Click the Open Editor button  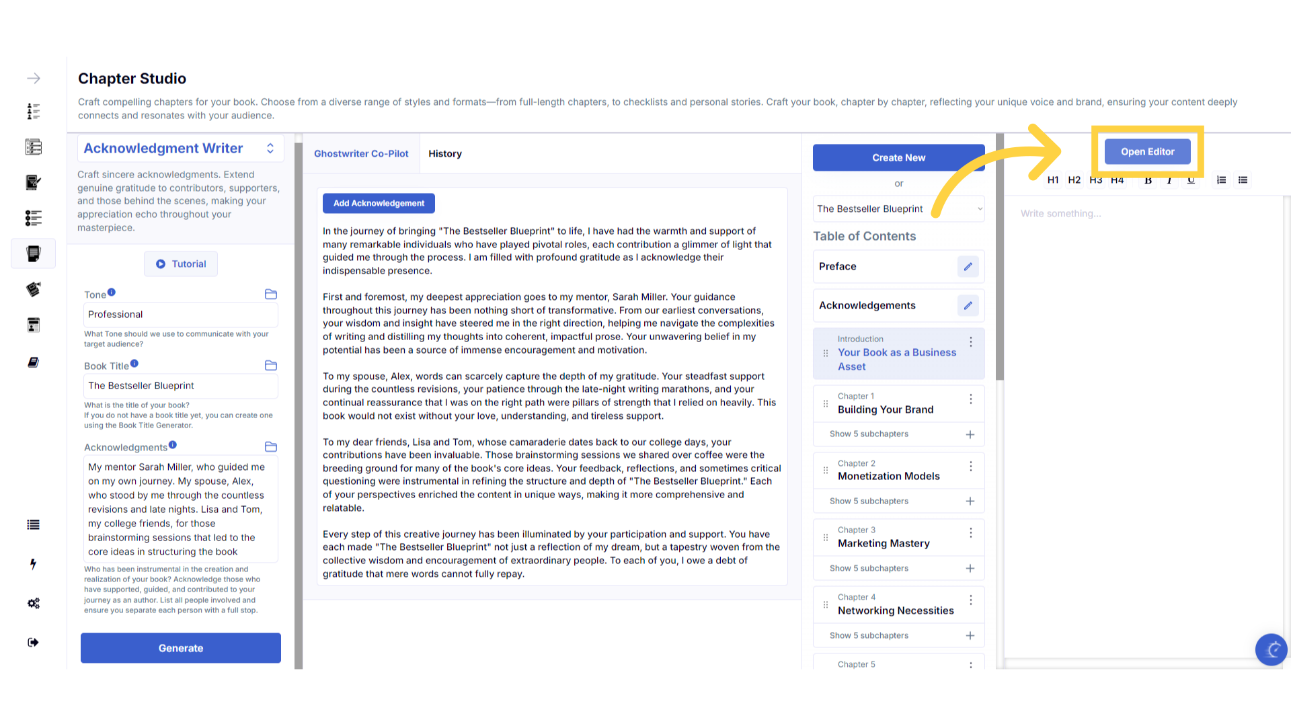tap(1147, 152)
